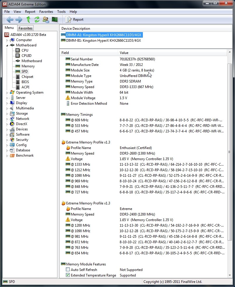Expand the Server tree node
The width and height of the screenshot is (235, 287).
click(7, 98)
